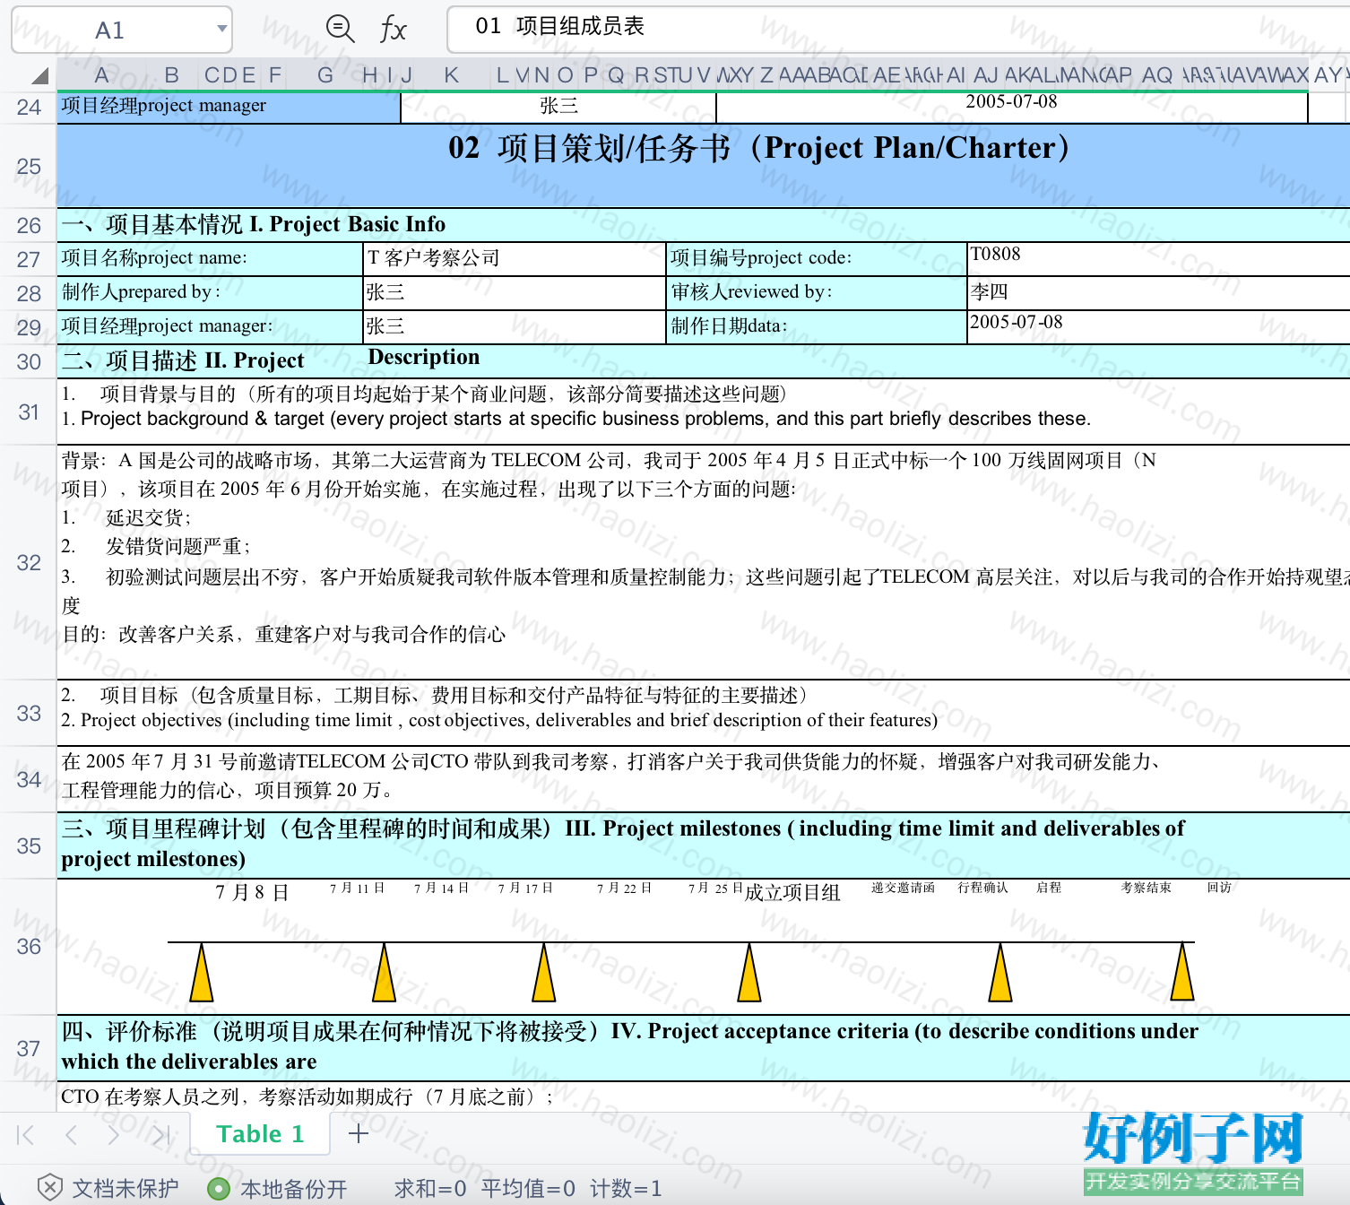The width and height of the screenshot is (1350, 1205).
Task: Click the 02 项目策划/任务书 title cell
Action: coord(704,167)
